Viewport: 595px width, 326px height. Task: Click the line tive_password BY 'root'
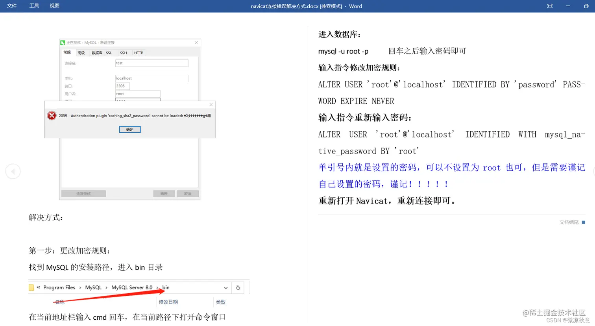coord(369,151)
